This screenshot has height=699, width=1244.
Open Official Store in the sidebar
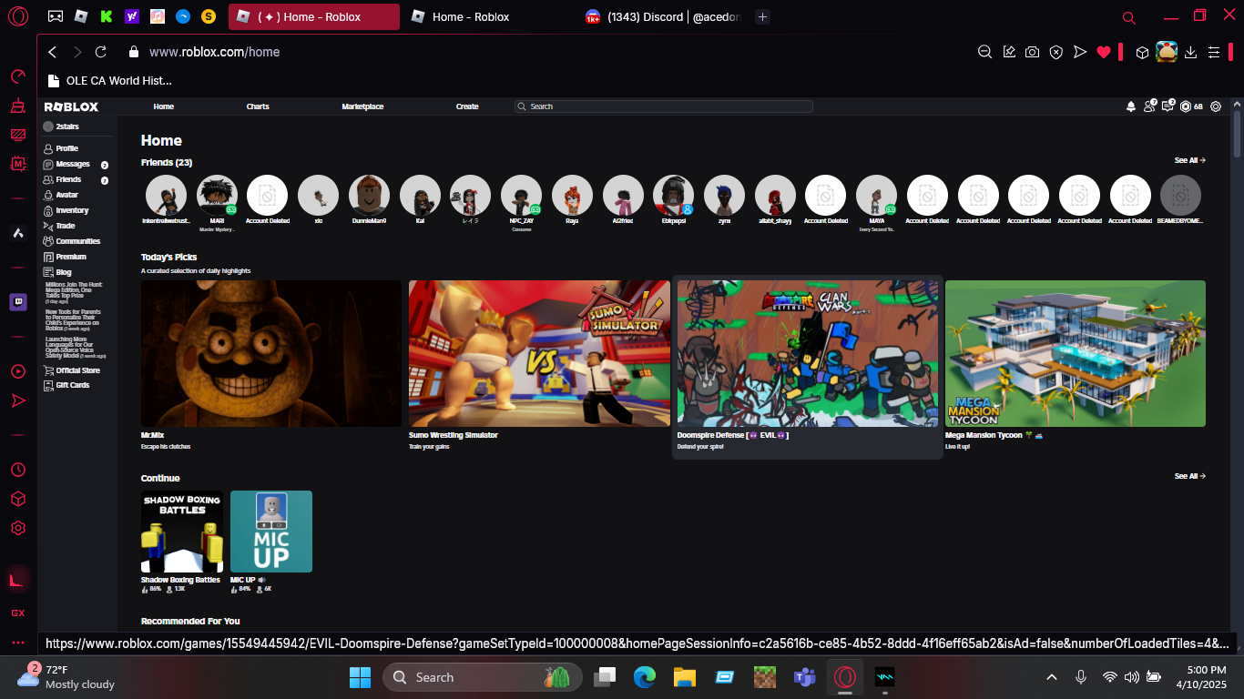tap(78, 370)
